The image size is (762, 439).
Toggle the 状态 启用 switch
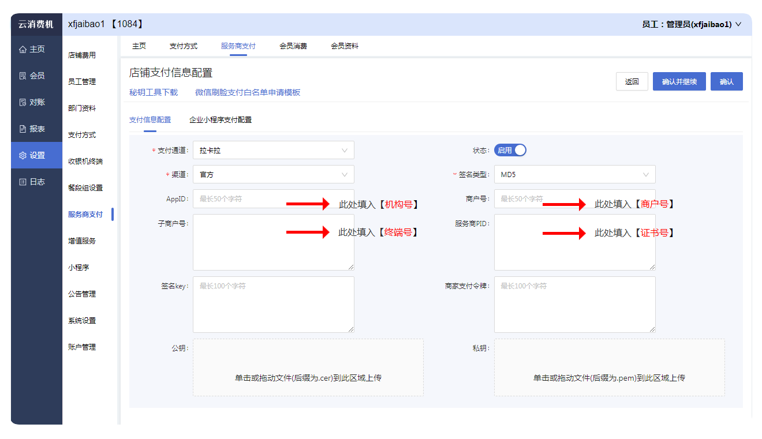click(510, 151)
